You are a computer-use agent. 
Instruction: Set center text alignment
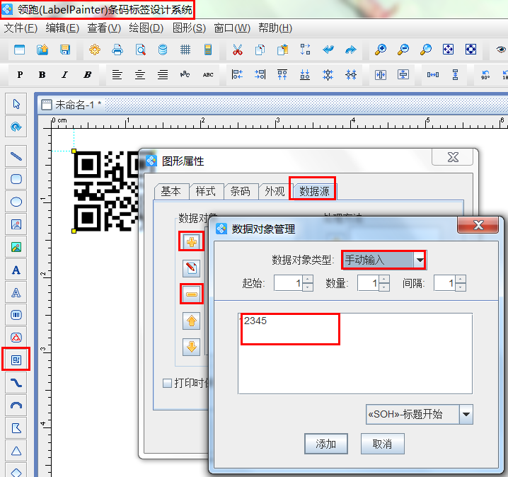[140, 75]
